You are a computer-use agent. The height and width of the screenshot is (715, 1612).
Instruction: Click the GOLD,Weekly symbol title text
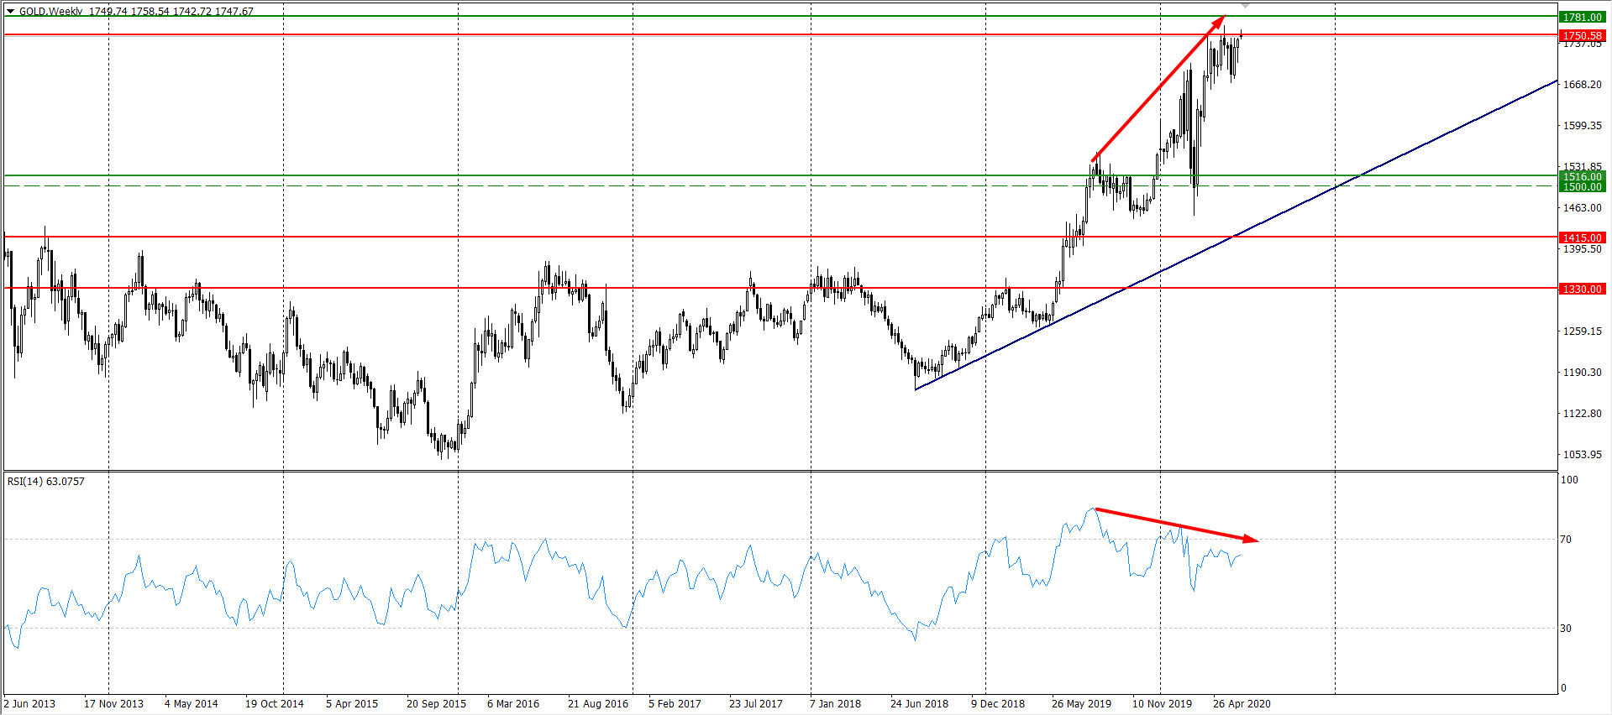click(x=50, y=12)
